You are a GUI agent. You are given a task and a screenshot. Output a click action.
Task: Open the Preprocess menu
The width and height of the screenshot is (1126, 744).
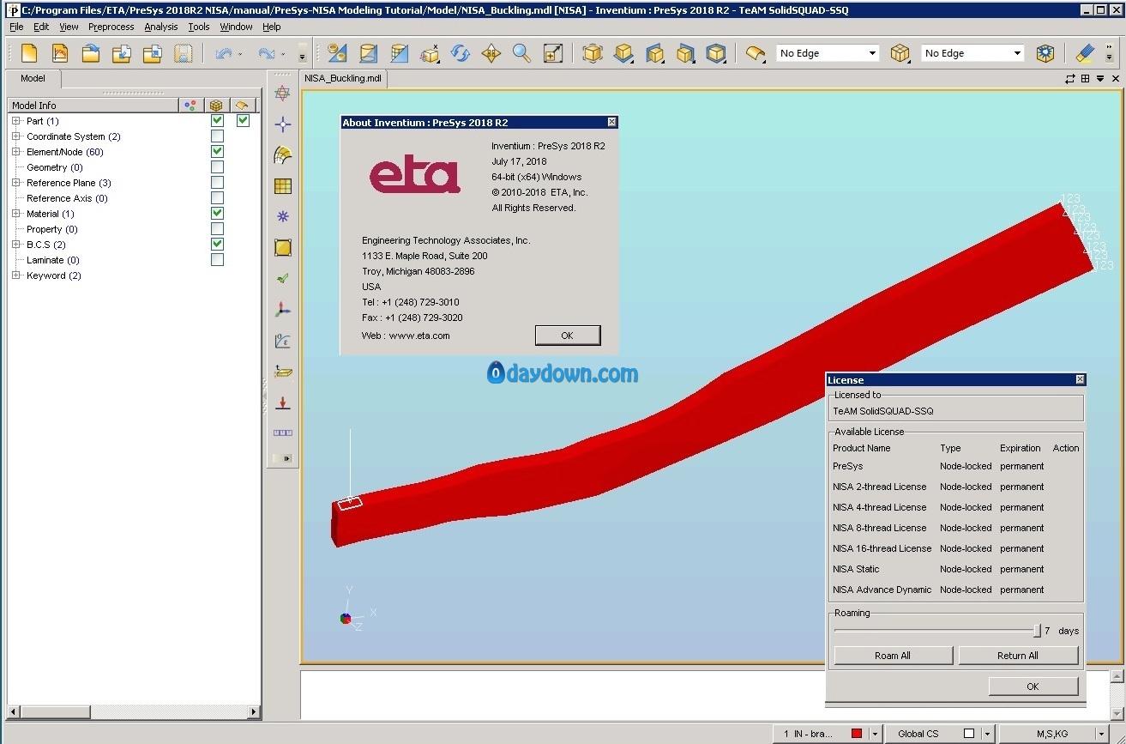[111, 27]
